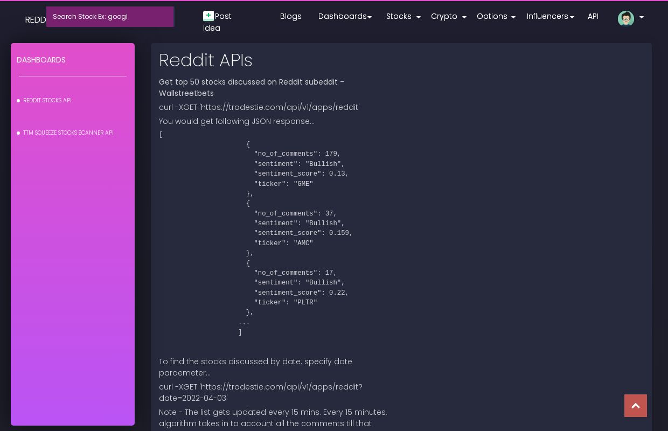
Task: Expand the Crypto dropdown menu
Action: [x=448, y=16]
